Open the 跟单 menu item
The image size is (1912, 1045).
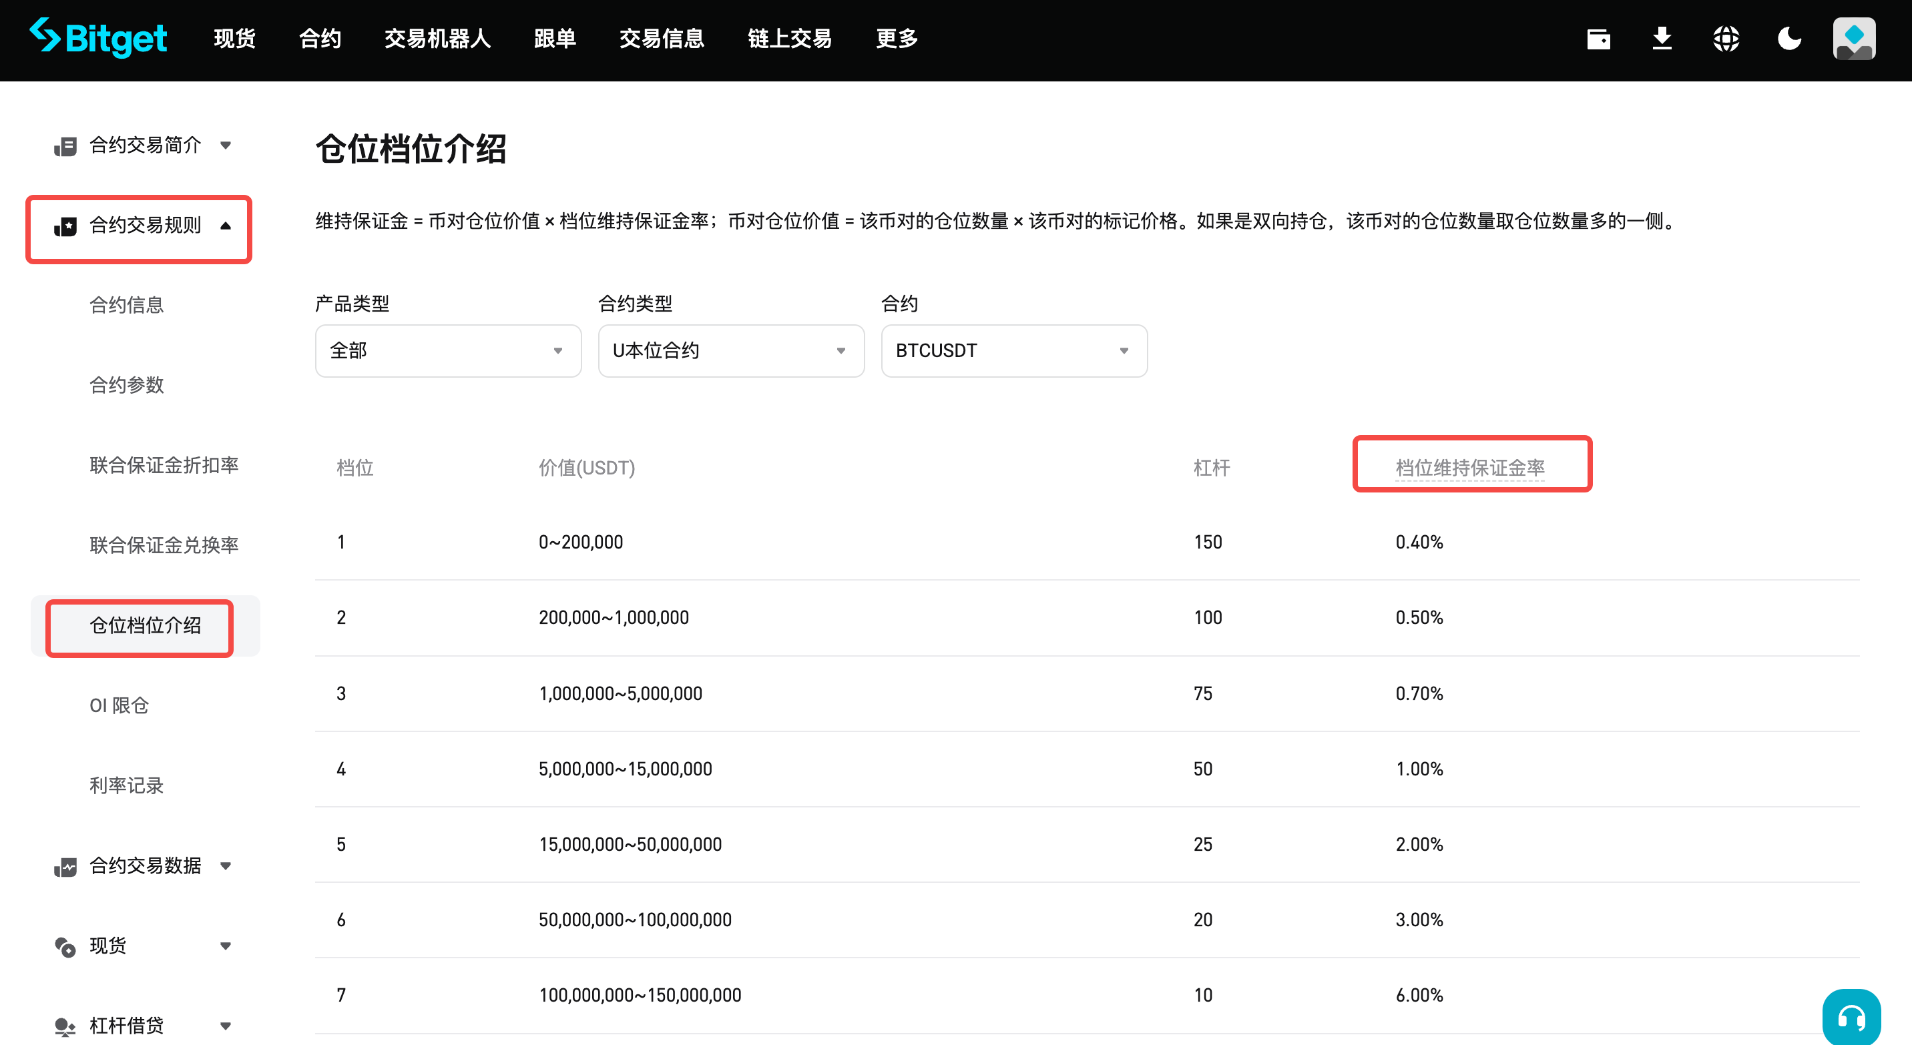click(x=555, y=38)
